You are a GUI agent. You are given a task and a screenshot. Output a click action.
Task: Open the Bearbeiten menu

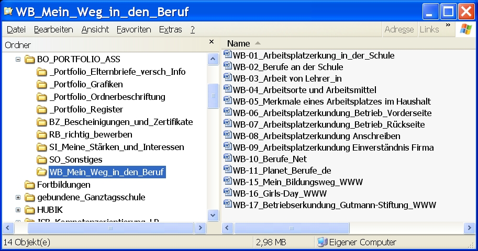point(53,30)
